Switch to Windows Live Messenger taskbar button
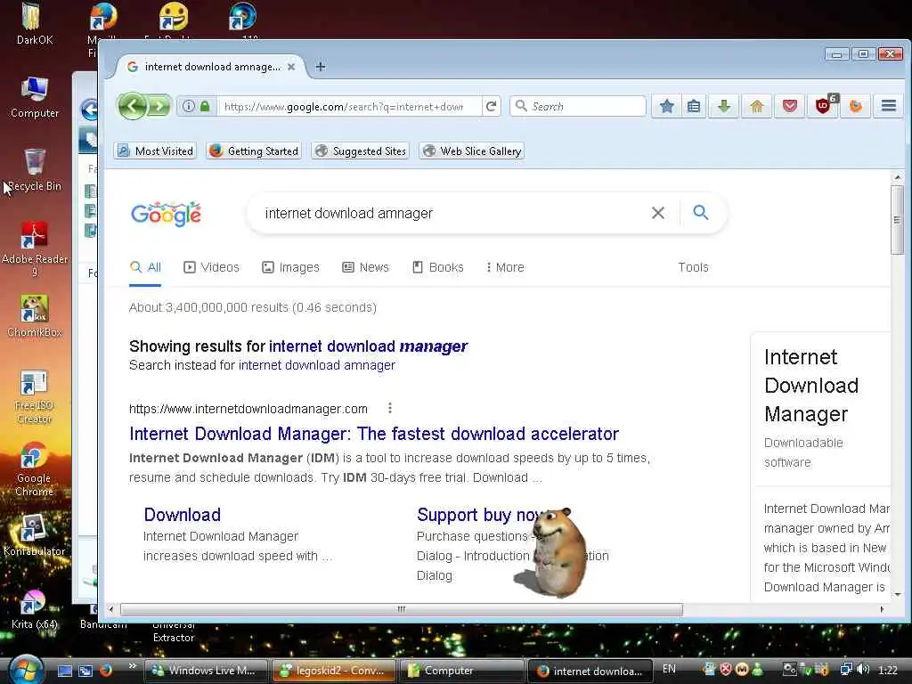The height and width of the screenshot is (684, 912). click(206, 671)
